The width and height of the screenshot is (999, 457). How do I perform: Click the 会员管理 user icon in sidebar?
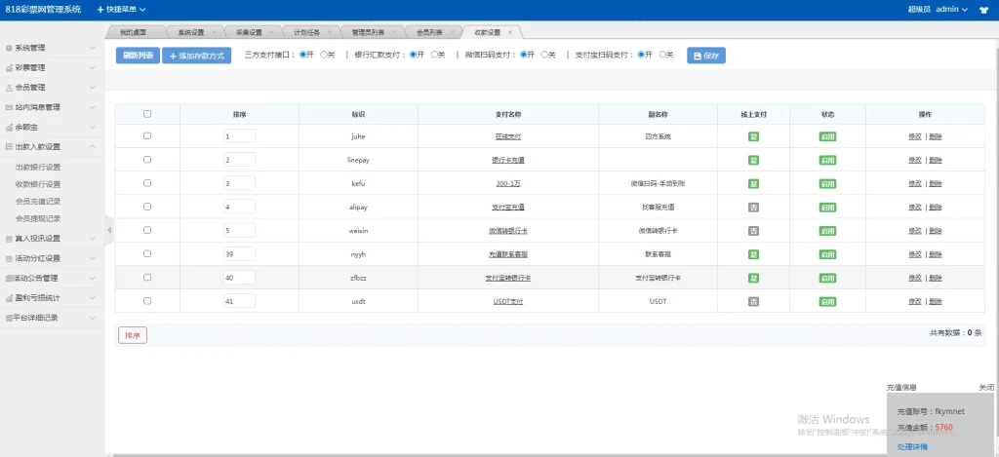coord(9,88)
